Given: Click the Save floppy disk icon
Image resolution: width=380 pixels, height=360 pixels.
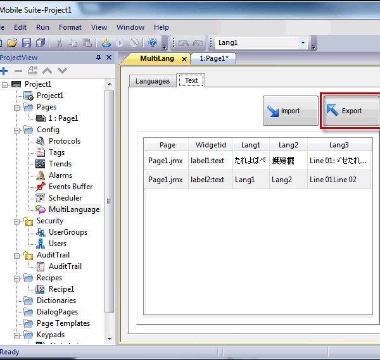Looking at the screenshot, I should (x=27, y=43).
